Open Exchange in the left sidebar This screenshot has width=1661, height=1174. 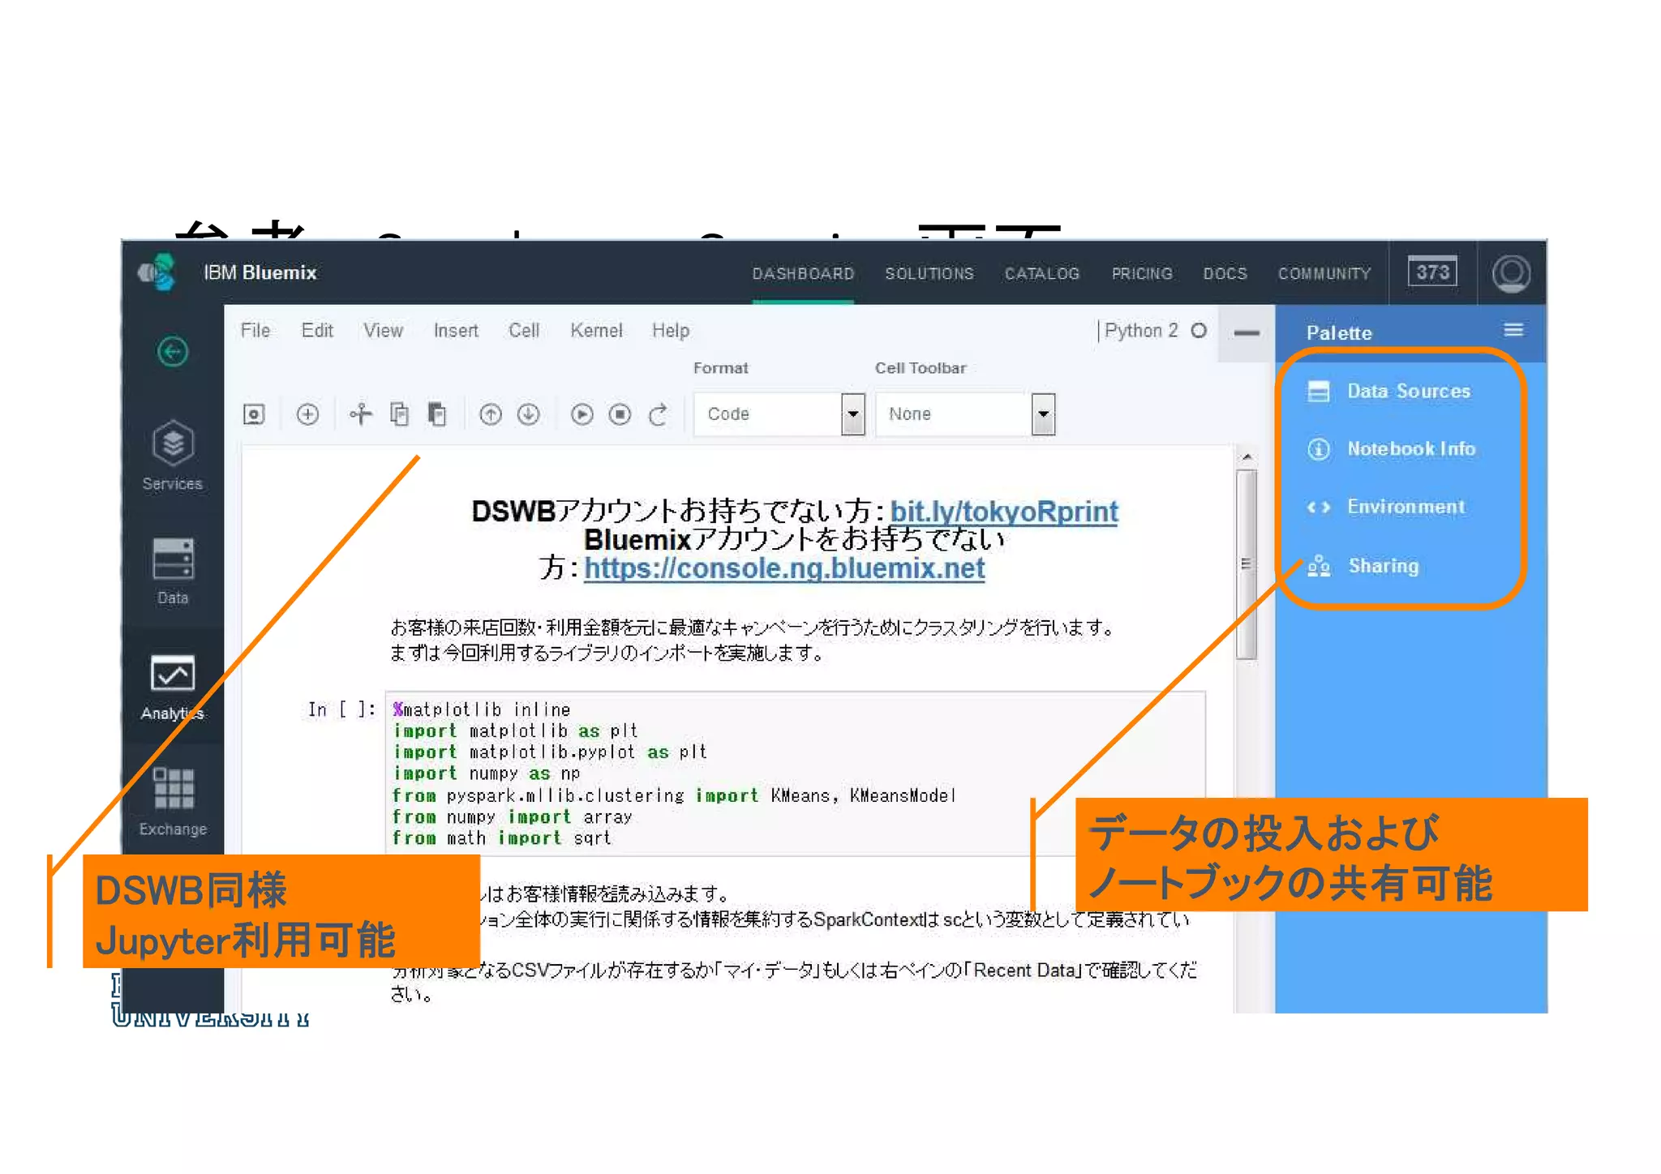point(173,803)
